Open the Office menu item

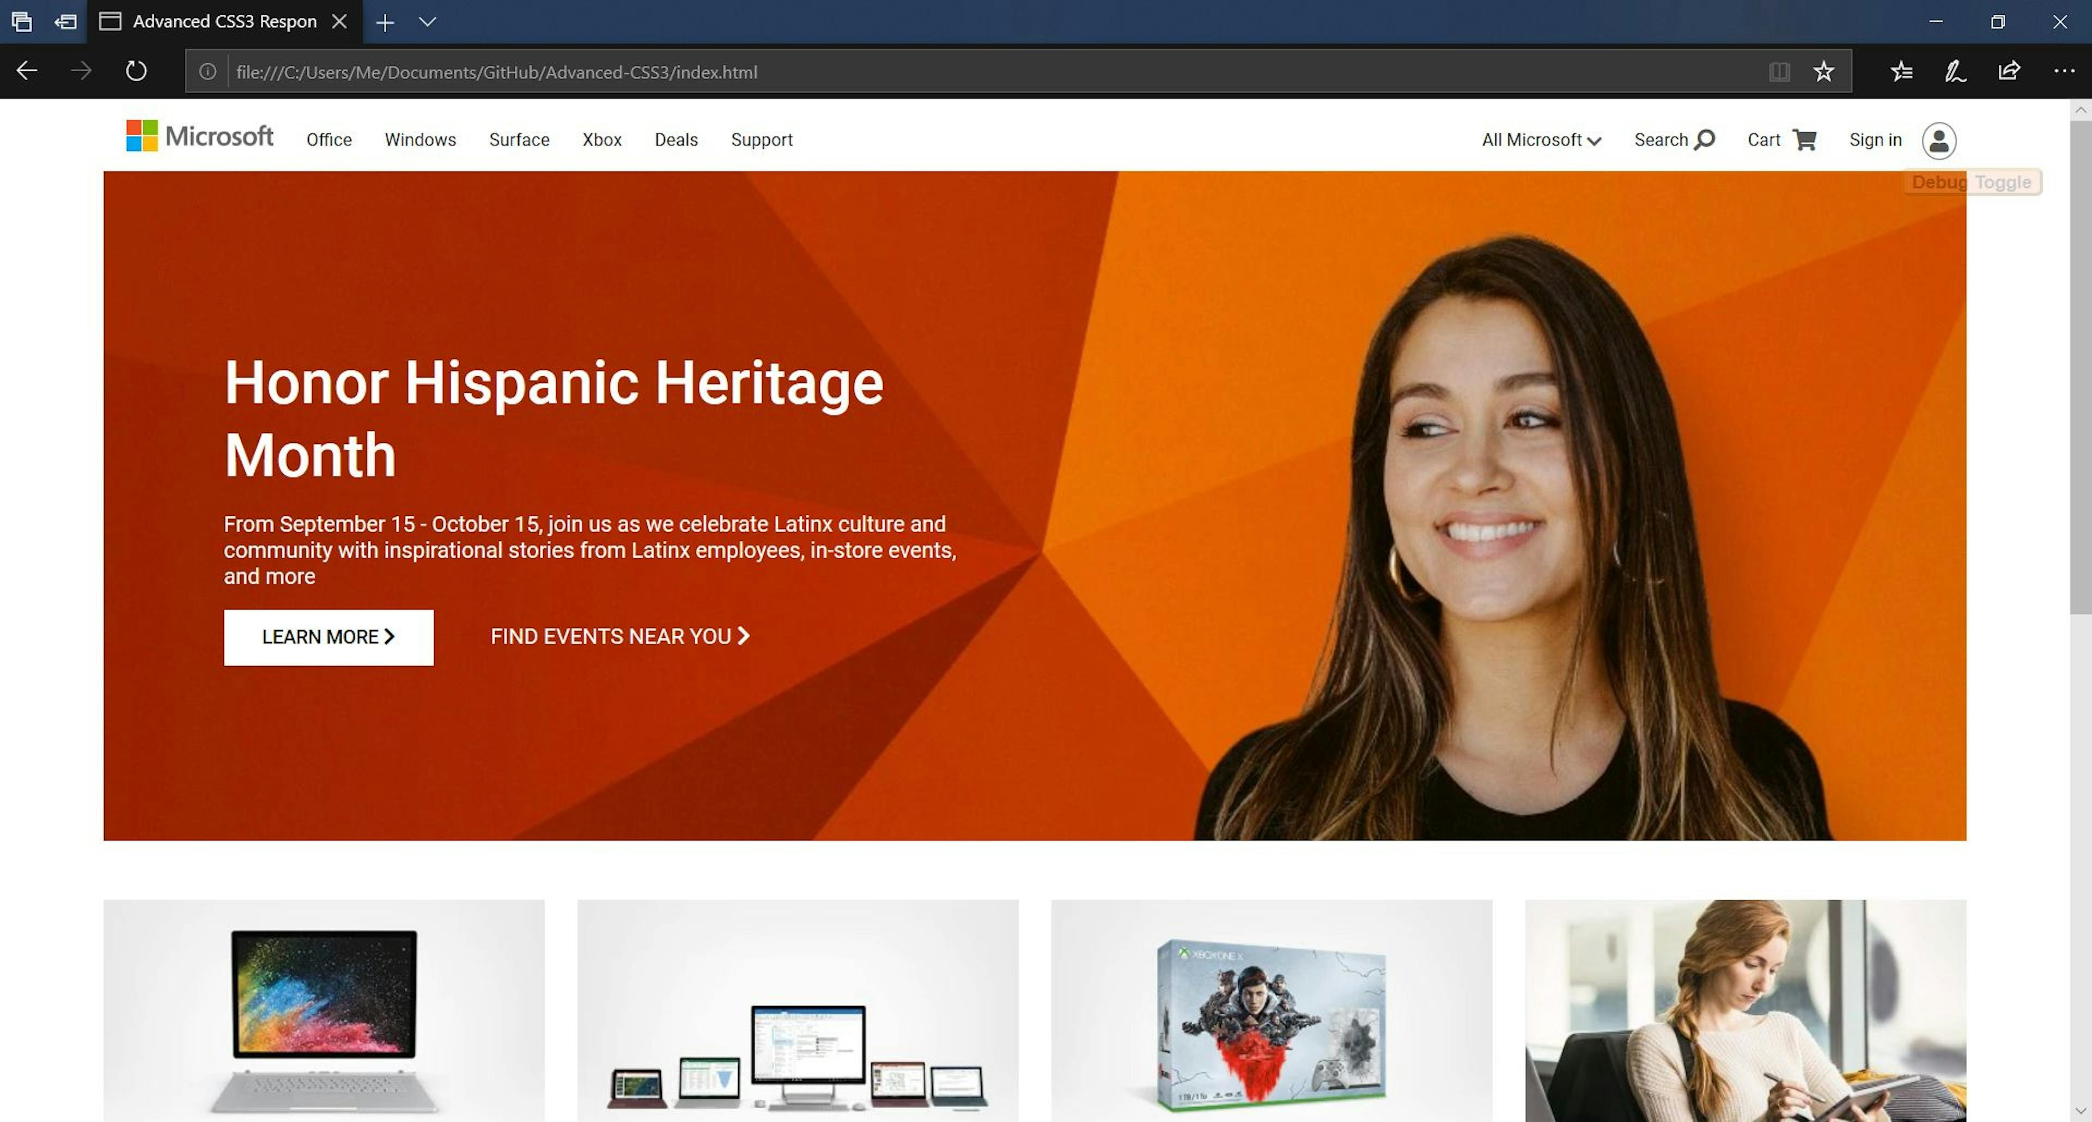[x=329, y=139]
